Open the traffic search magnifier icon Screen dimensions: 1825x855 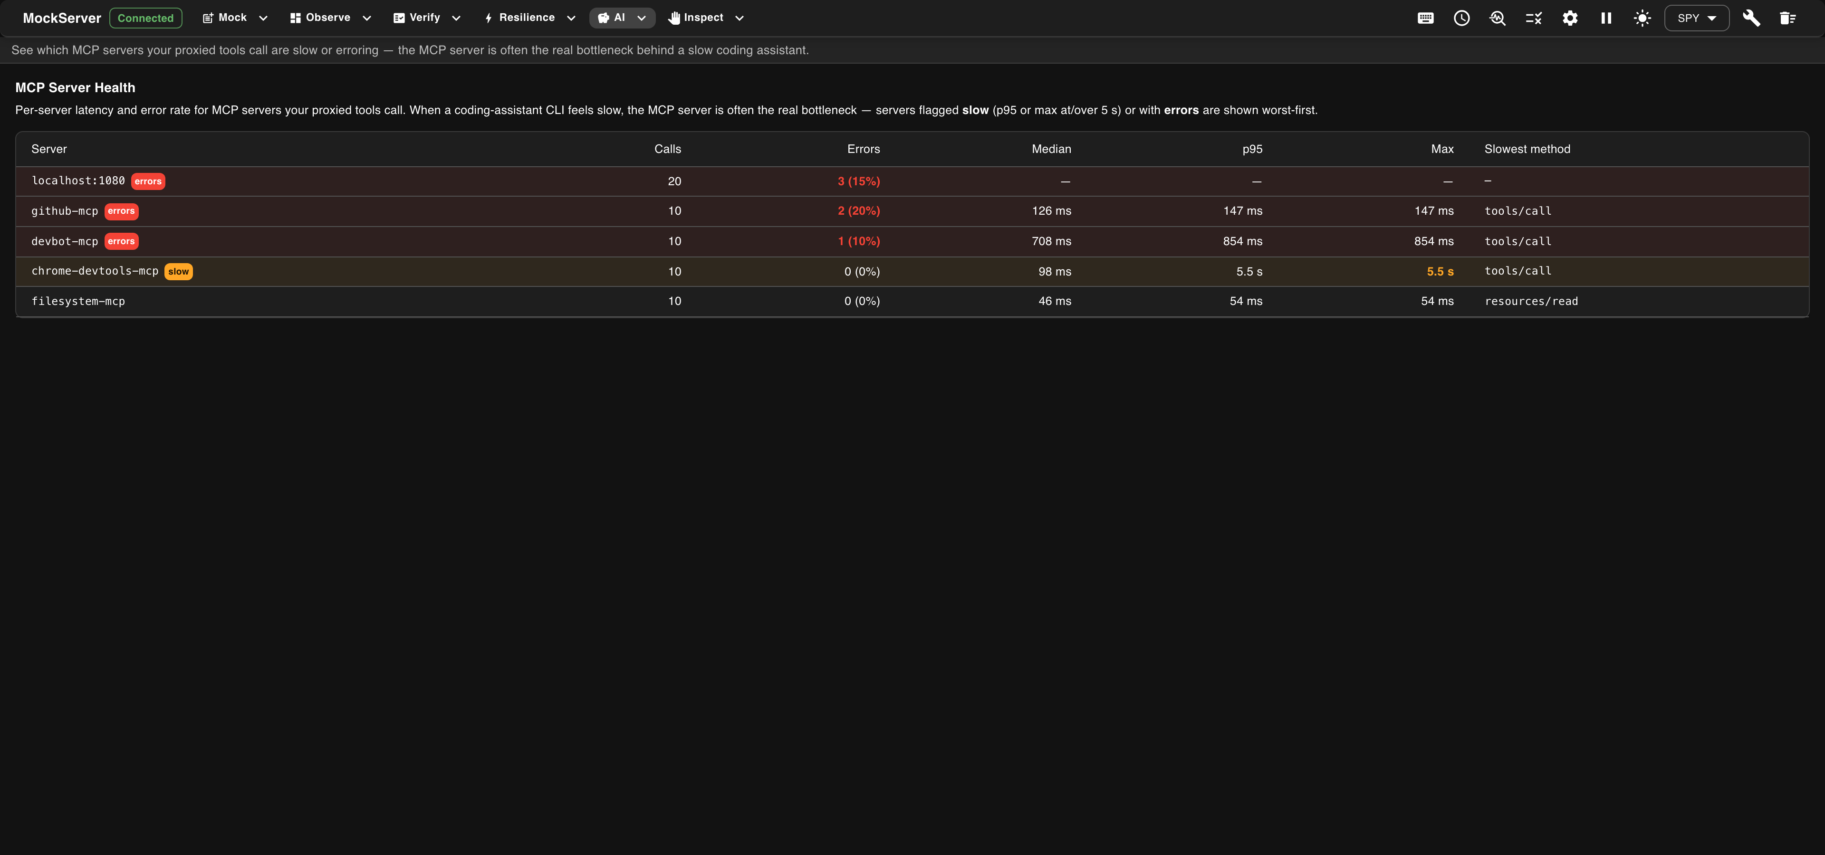pos(1498,19)
